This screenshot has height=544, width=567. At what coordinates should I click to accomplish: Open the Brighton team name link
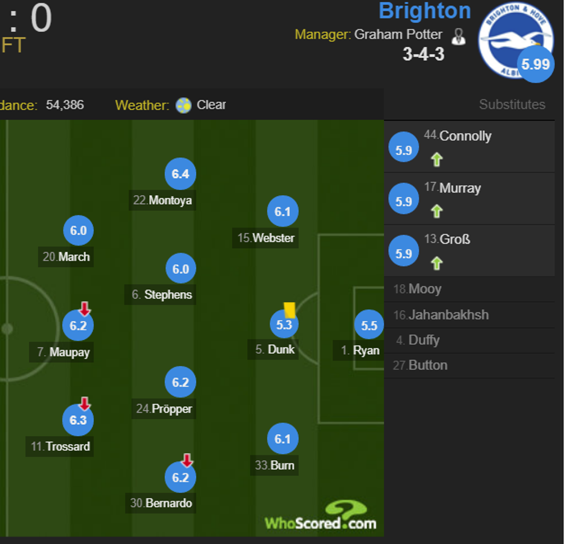pyautogui.click(x=425, y=11)
